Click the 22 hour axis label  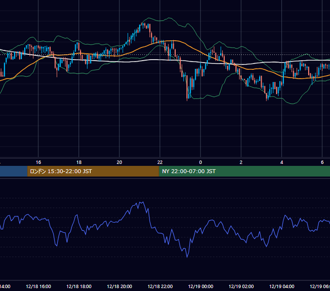(x=160, y=162)
